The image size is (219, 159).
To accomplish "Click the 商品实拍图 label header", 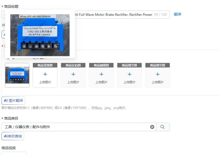I will (x=73, y=65).
